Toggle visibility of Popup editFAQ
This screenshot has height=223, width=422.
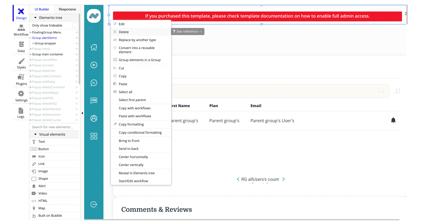point(77,98)
